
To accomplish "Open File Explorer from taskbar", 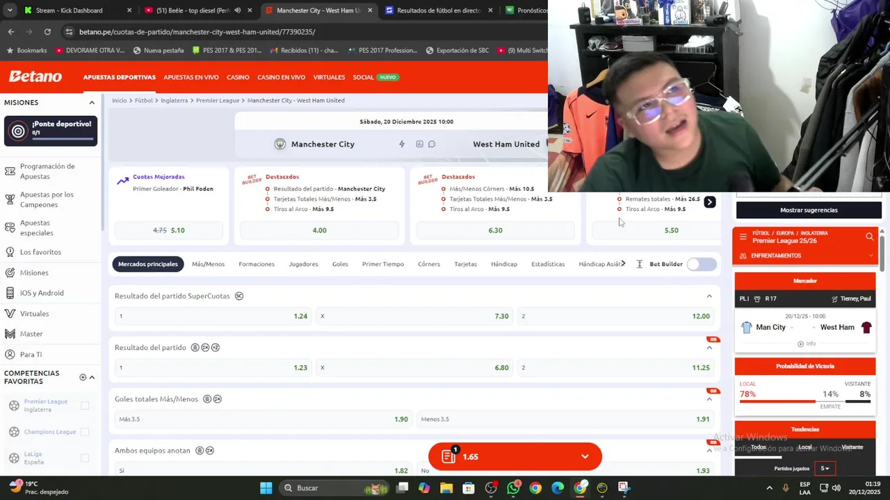I will [446, 488].
